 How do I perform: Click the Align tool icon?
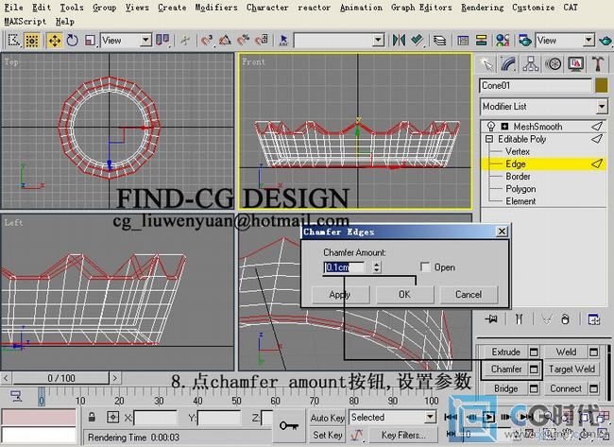[x=417, y=40]
